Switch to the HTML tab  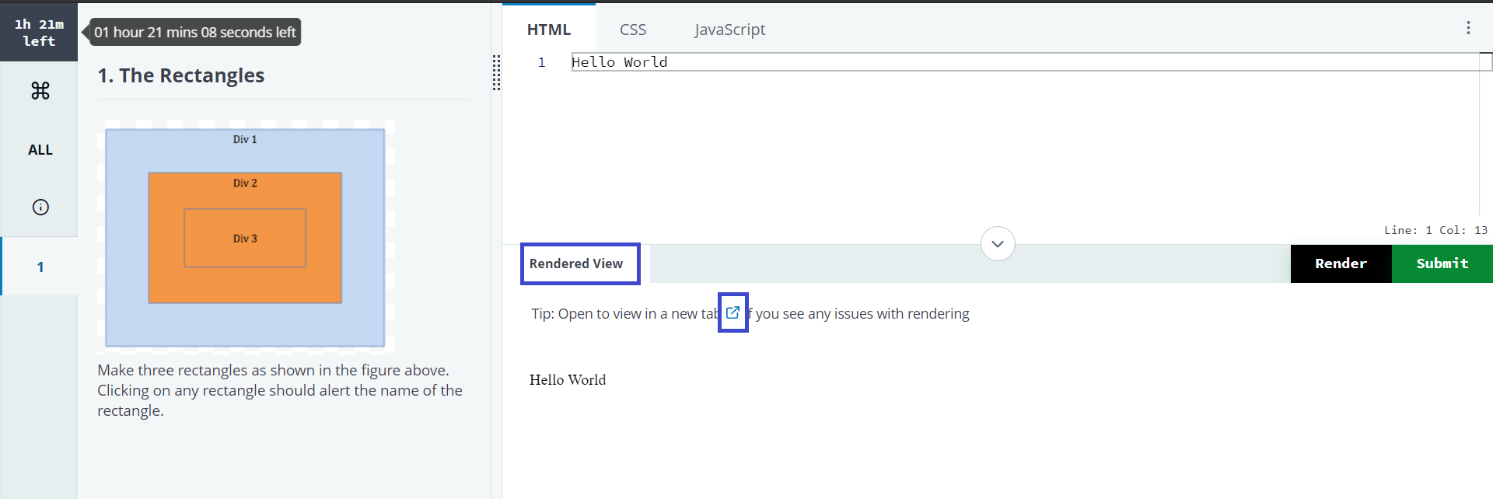[549, 30]
